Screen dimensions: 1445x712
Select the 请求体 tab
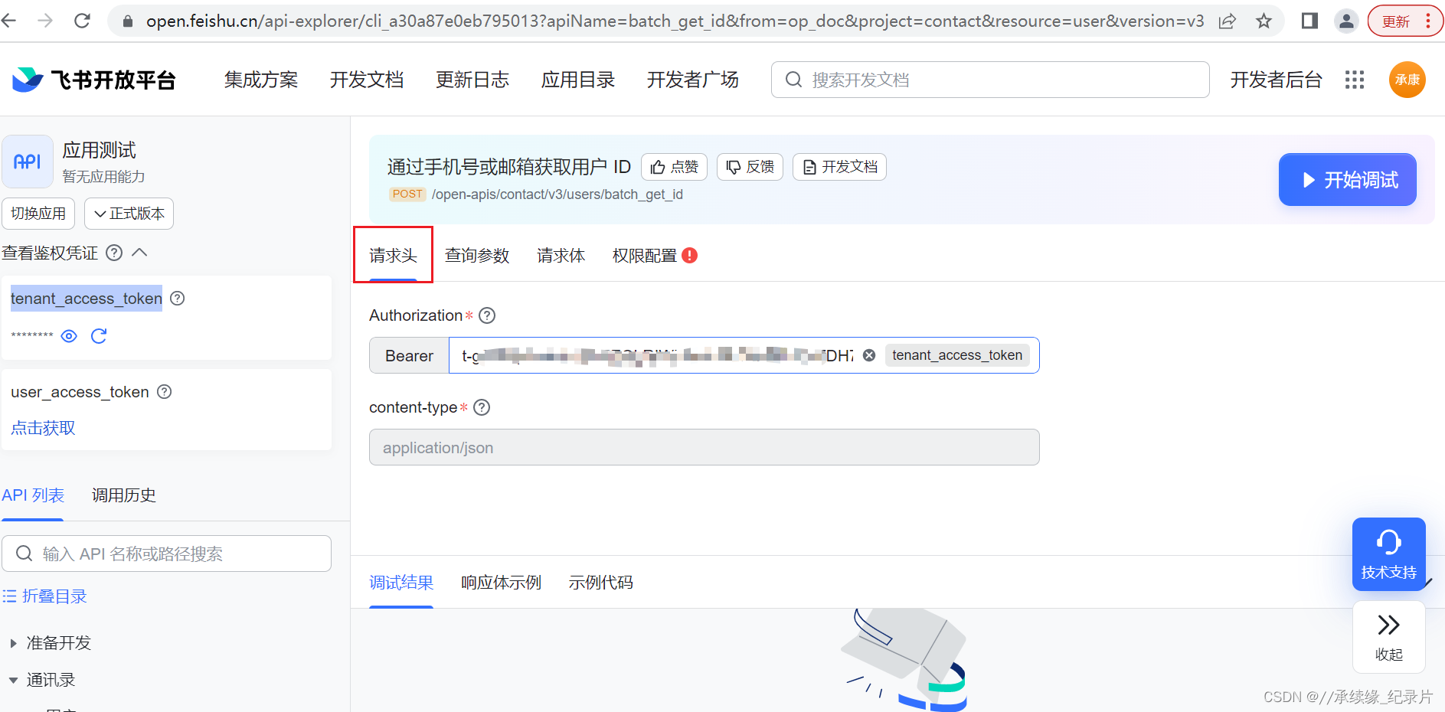tap(561, 256)
